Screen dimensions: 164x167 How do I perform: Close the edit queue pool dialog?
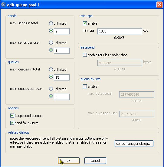coord(159,5)
